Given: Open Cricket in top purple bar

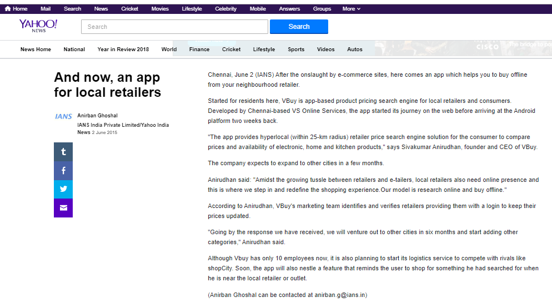Looking at the screenshot, I should click(129, 9).
